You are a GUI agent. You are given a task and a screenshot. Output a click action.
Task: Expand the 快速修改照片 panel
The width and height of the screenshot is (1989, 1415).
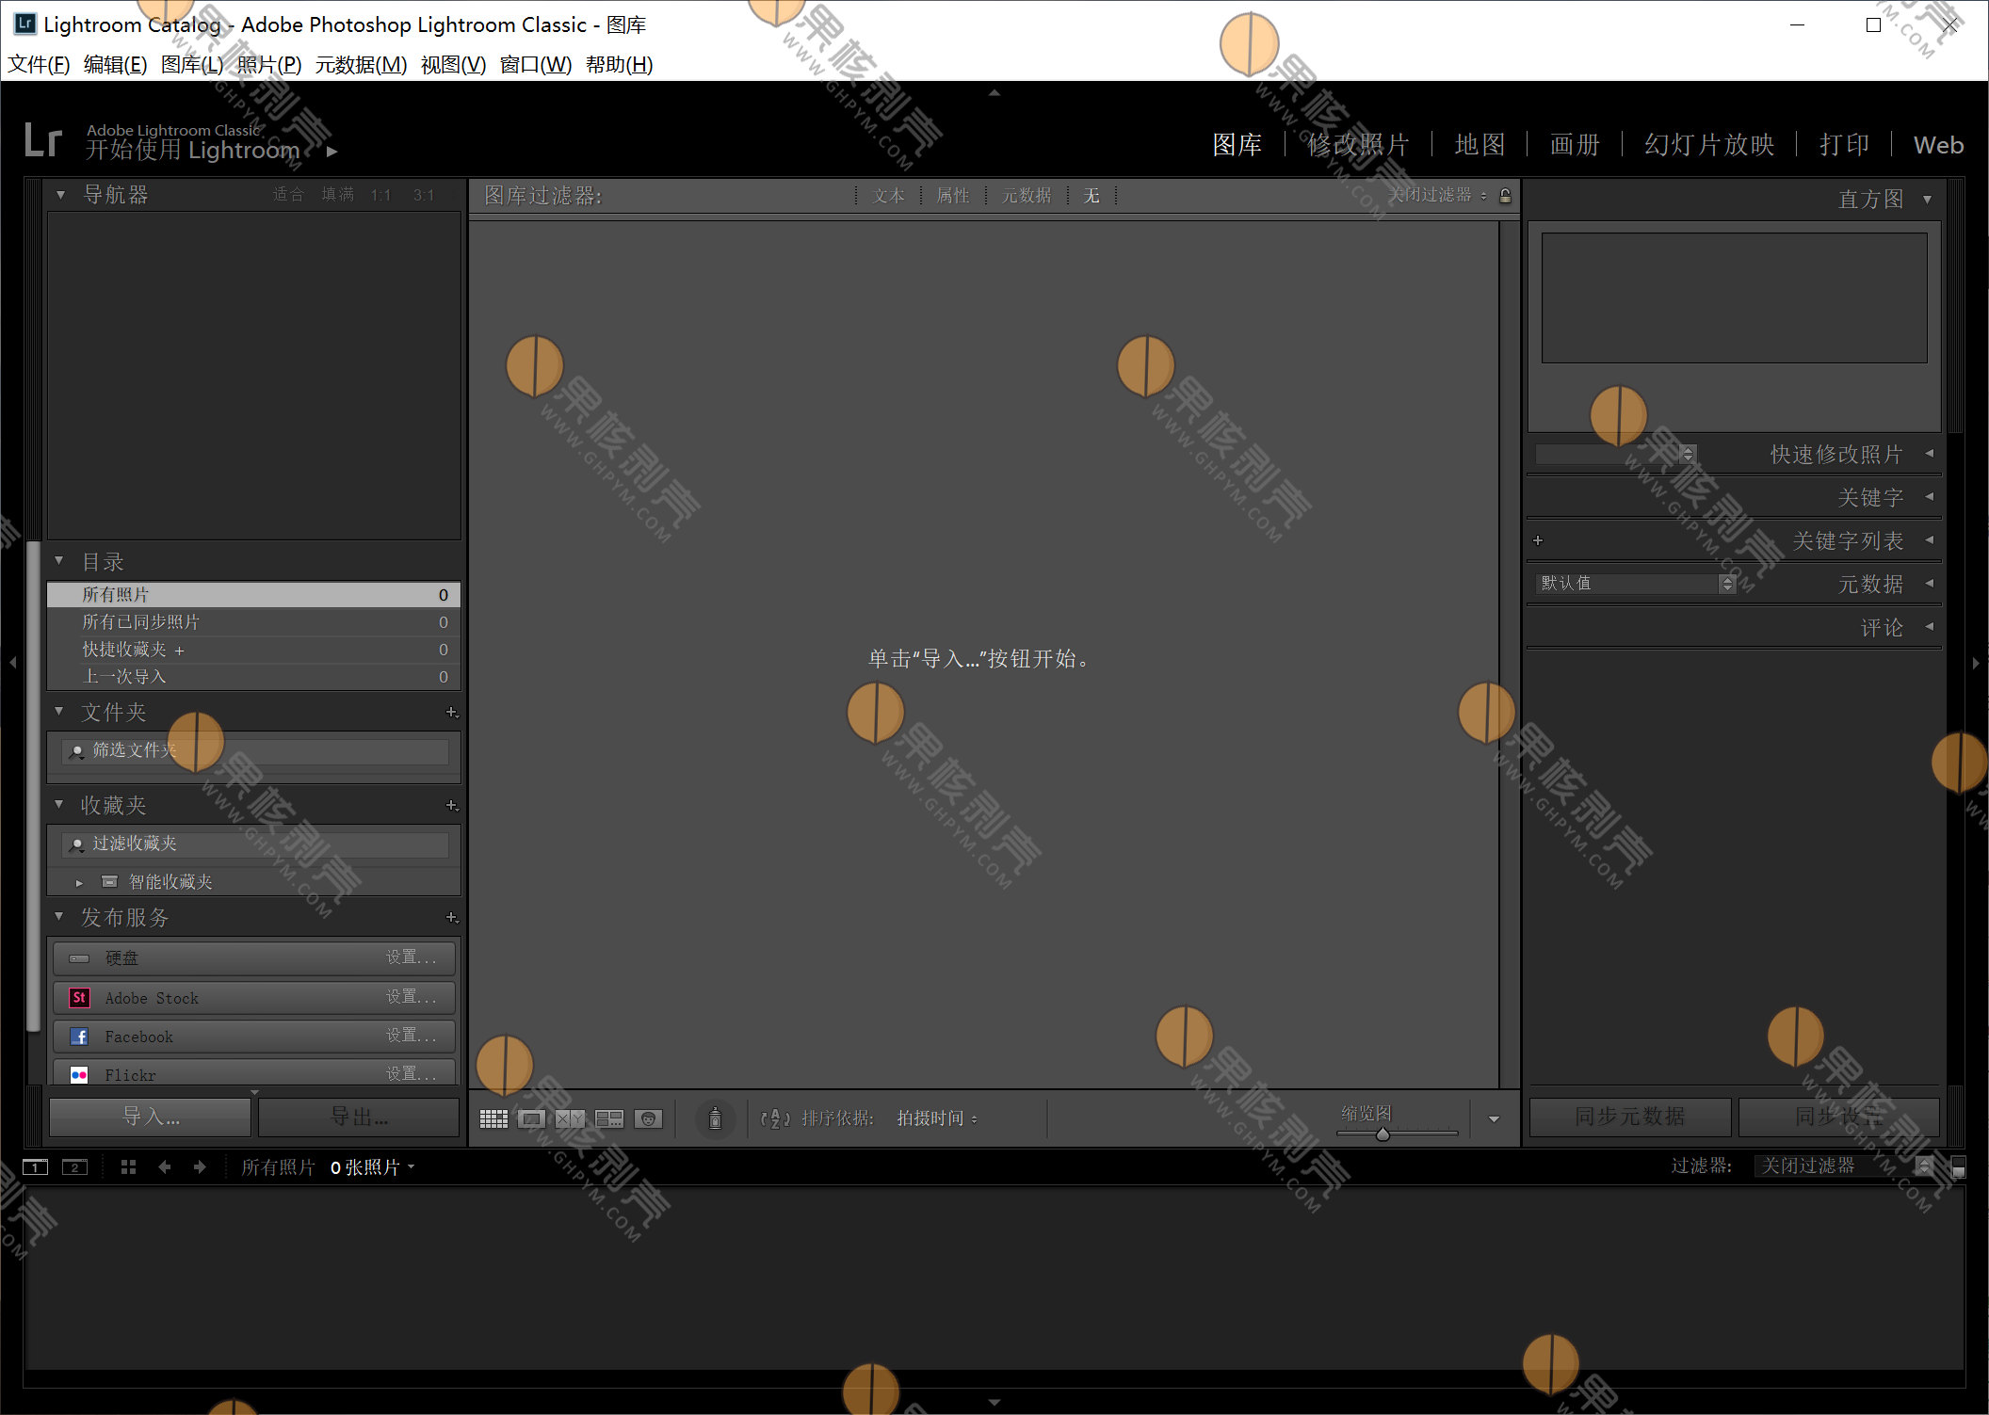[1930, 454]
